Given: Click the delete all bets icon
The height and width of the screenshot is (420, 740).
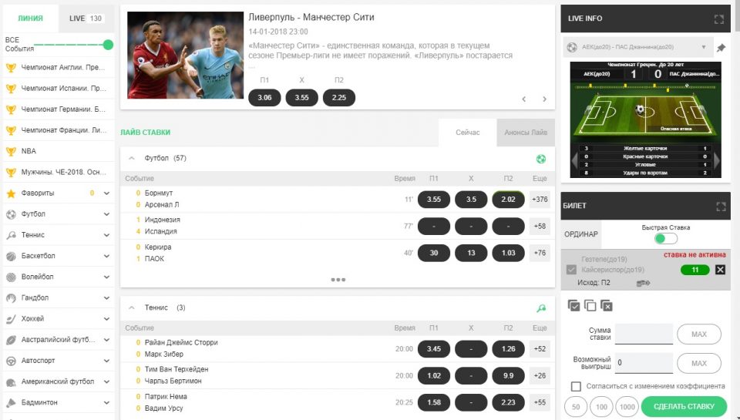Looking at the screenshot, I should [x=607, y=306].
